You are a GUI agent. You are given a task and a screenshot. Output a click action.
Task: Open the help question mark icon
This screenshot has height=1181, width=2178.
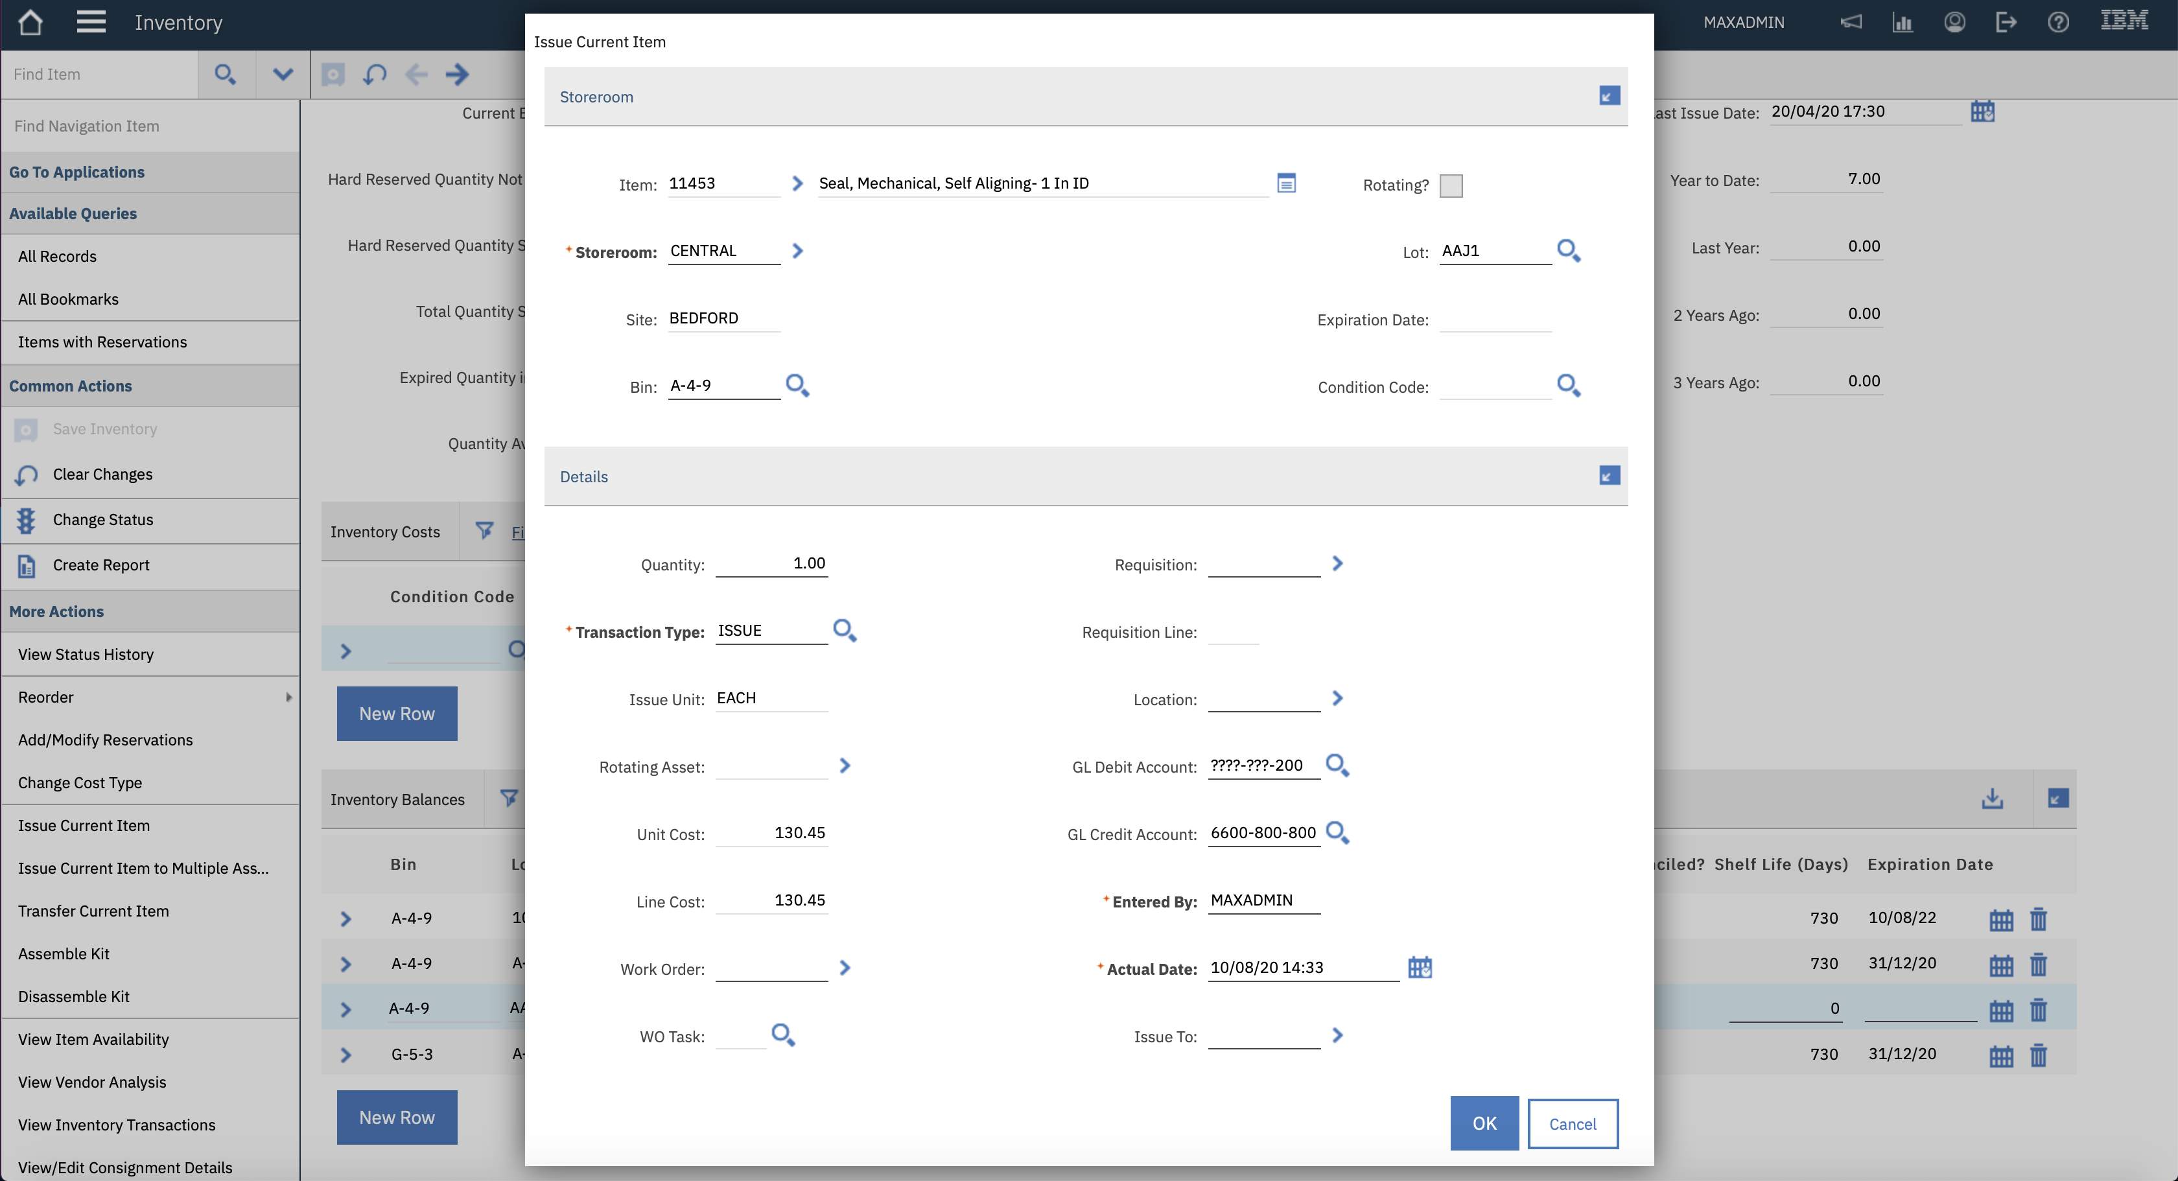click(2058, 22)
